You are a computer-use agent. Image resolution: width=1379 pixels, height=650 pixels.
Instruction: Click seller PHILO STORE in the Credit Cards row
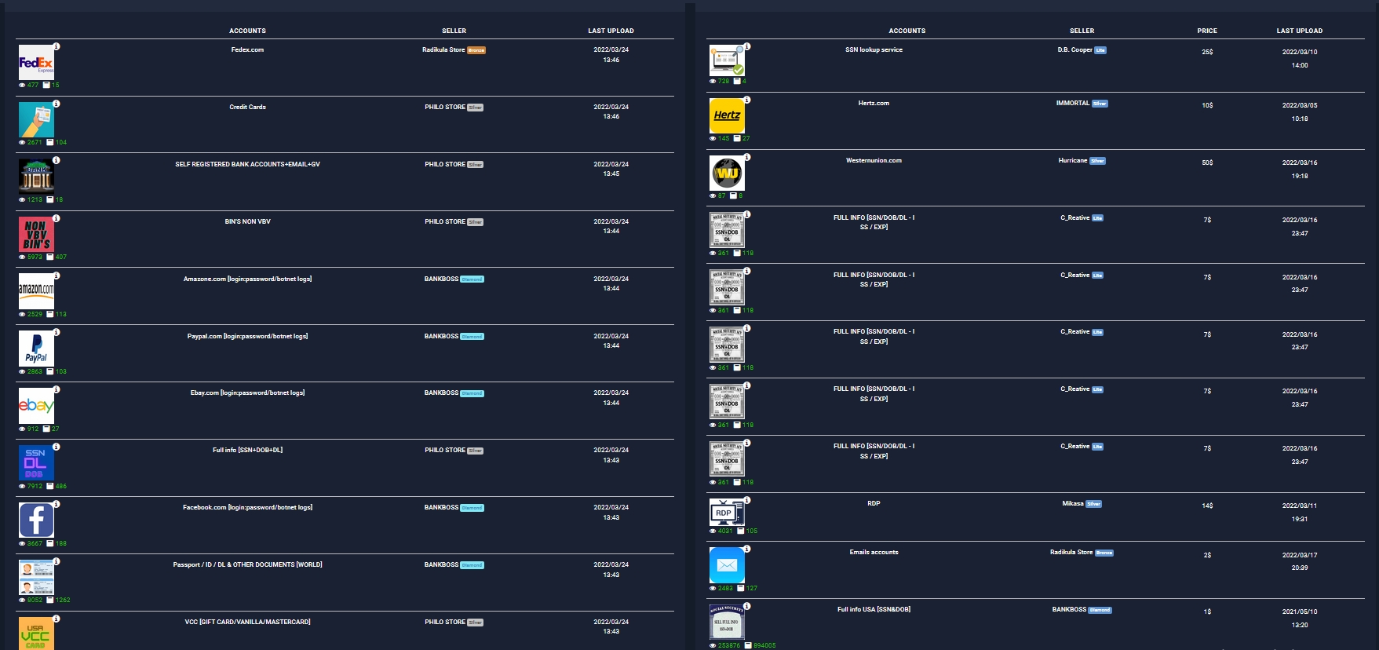[x=445, y=107]
